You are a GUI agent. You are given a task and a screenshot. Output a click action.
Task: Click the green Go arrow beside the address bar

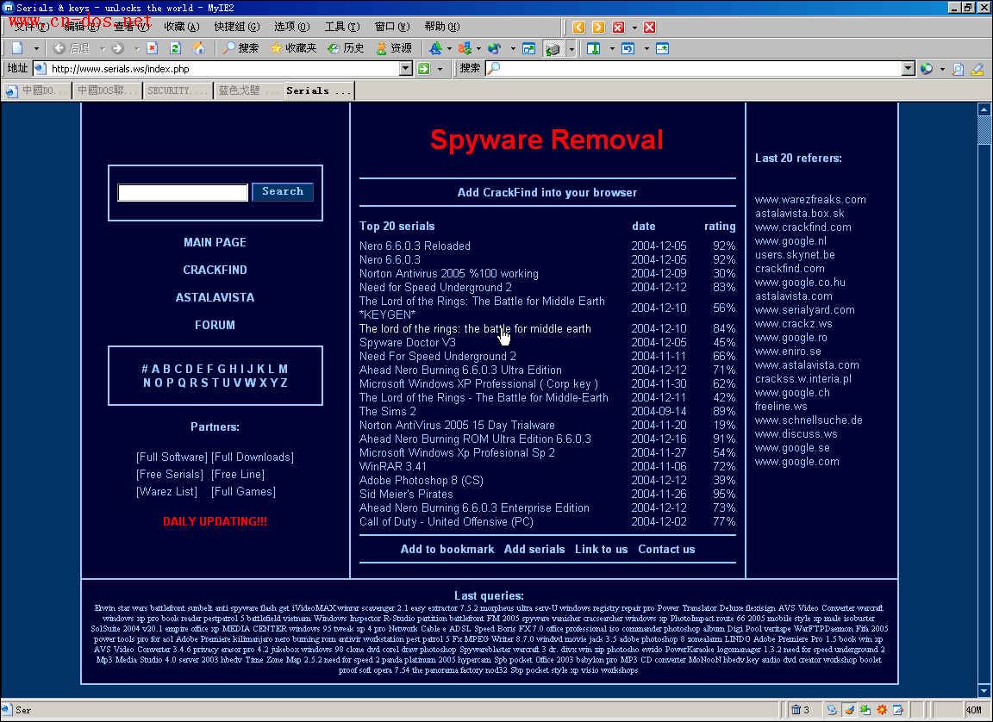click(424, 68)
